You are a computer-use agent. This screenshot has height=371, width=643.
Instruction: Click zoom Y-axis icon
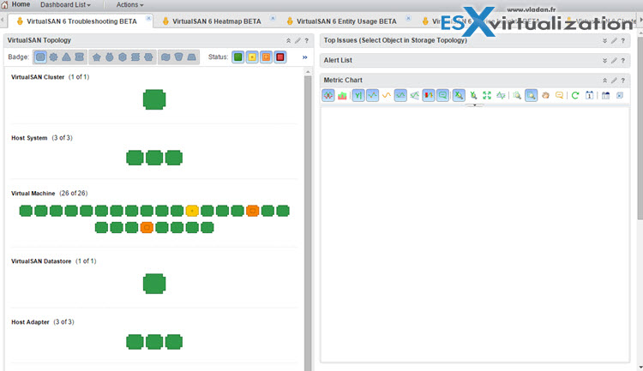pos(473,95)
